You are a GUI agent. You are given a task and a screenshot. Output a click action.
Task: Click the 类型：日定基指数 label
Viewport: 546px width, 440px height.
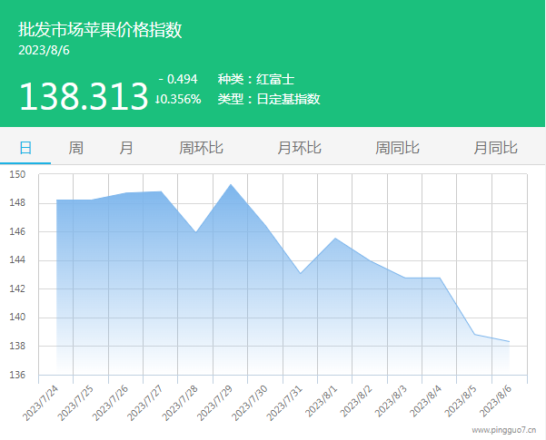tap(269, 100)
